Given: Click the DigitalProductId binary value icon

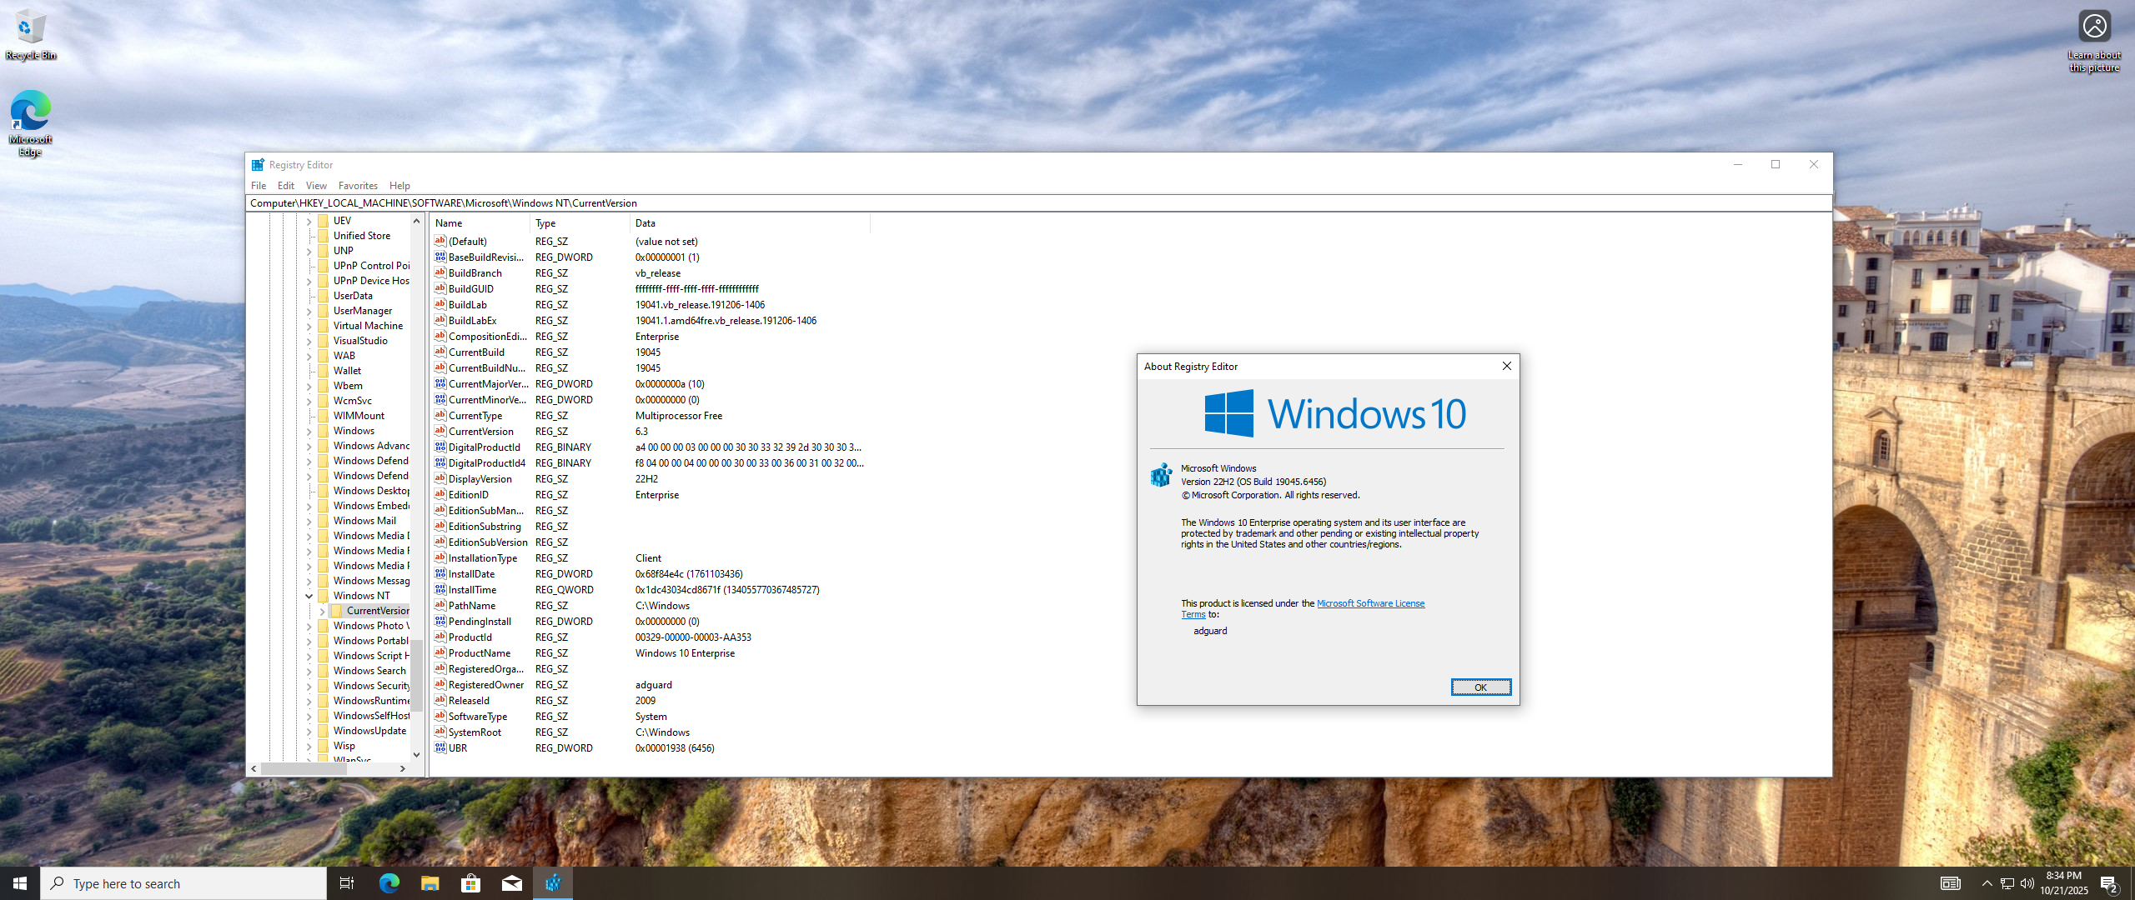Looking at the screenshot, I should coord(440,447).
